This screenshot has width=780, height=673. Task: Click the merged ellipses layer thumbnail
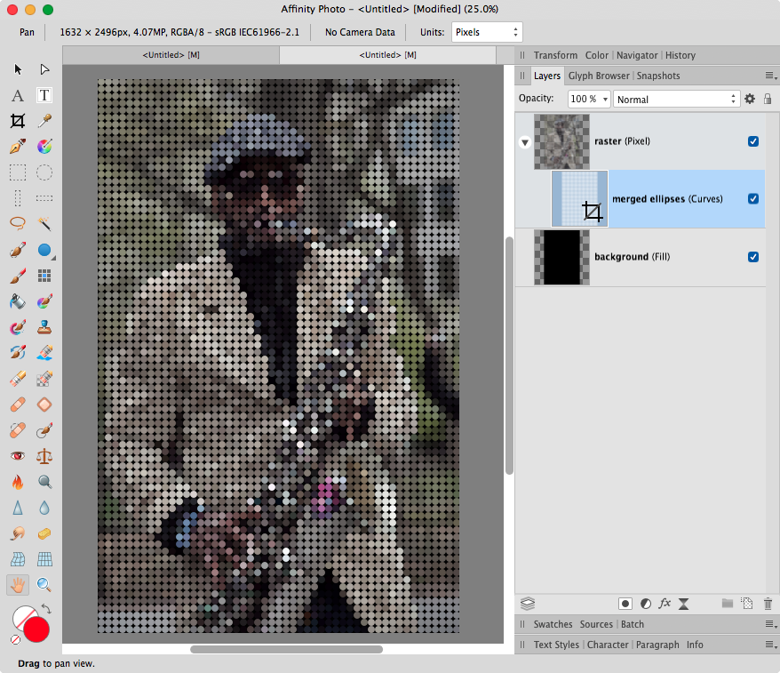(579, 198)
